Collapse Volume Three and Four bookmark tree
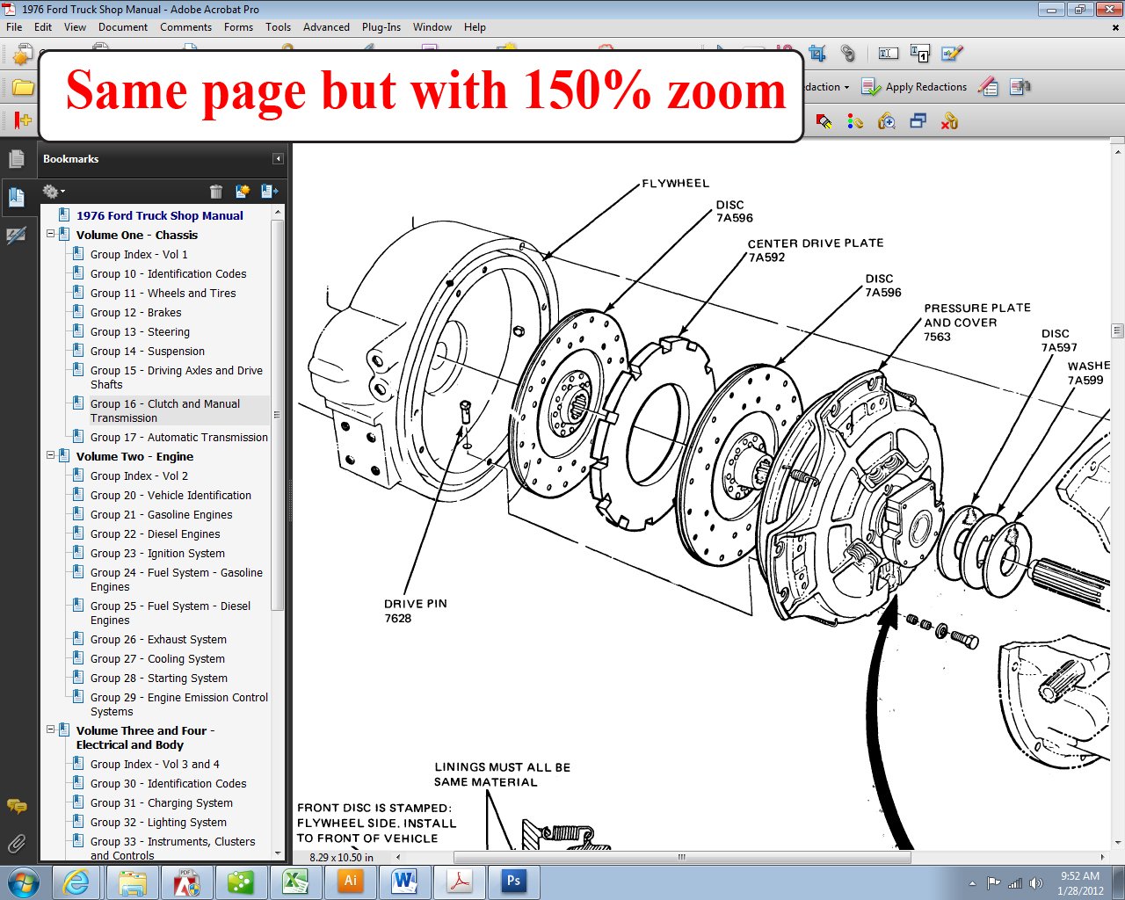1125x900 pixels. (51, 730)
